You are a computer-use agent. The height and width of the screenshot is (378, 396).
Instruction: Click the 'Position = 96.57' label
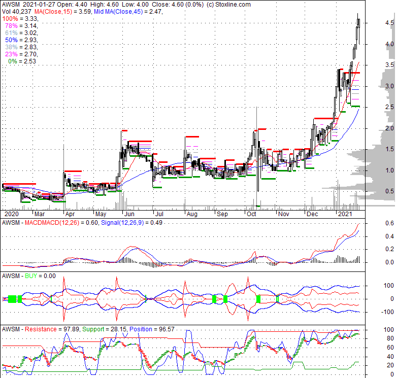(x=152, y=329)
